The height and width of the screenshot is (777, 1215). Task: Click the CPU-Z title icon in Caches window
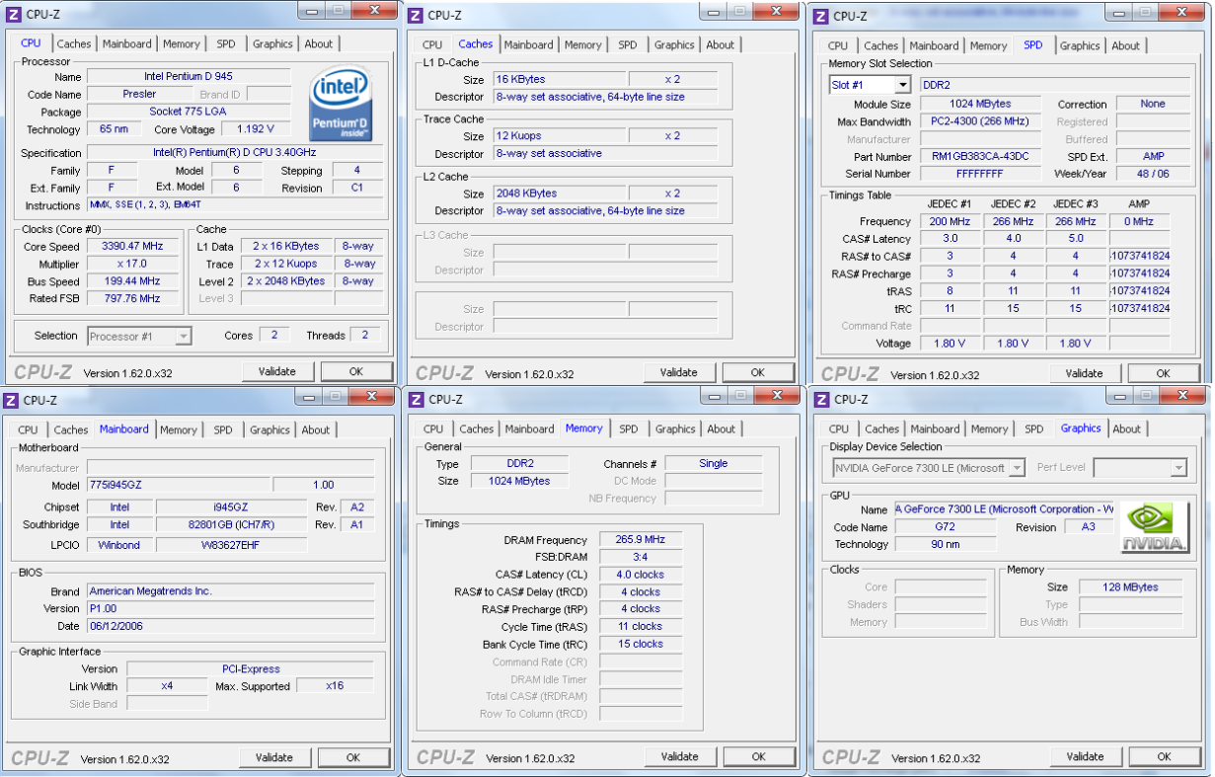pos(416,15)
